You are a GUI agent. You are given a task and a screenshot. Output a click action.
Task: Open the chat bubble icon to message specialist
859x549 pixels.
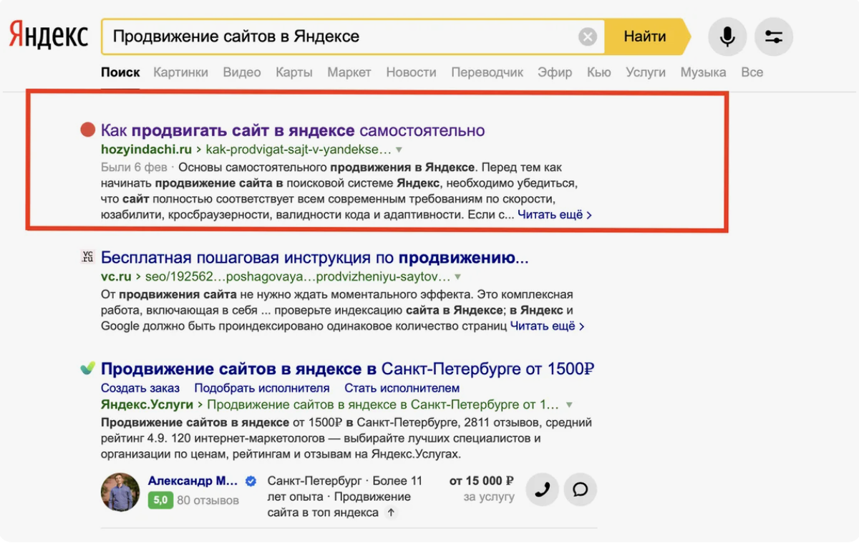pos(580,490)
